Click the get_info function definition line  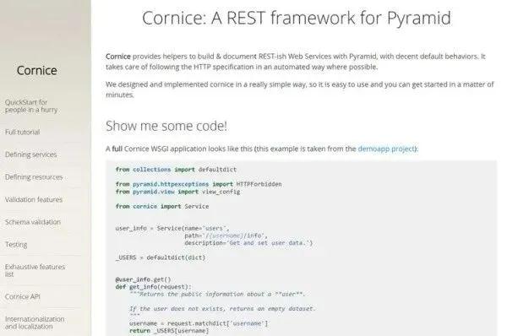coord(153,287)
